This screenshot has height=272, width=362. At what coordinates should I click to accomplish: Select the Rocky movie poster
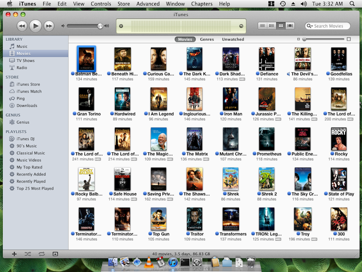[338, 139]
